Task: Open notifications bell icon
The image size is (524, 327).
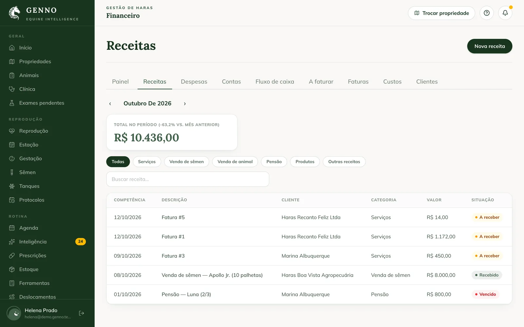Action: point(505,13)
